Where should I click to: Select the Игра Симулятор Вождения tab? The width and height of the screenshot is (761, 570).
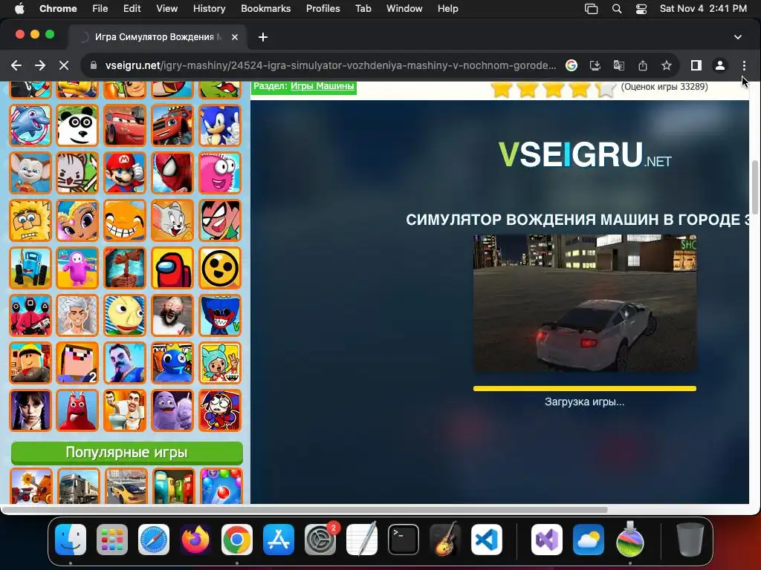click(158, 37)
